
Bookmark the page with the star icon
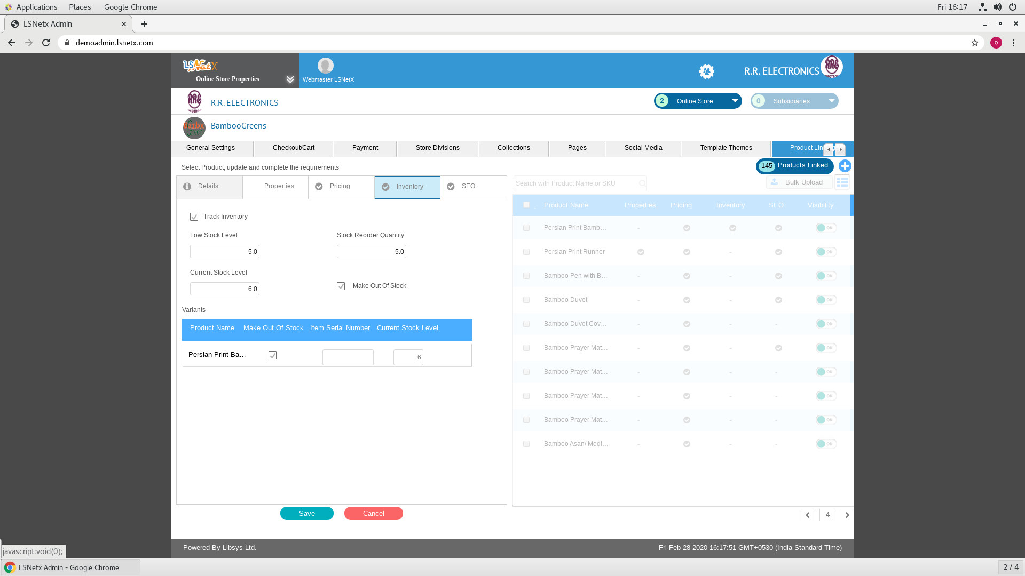975,43
